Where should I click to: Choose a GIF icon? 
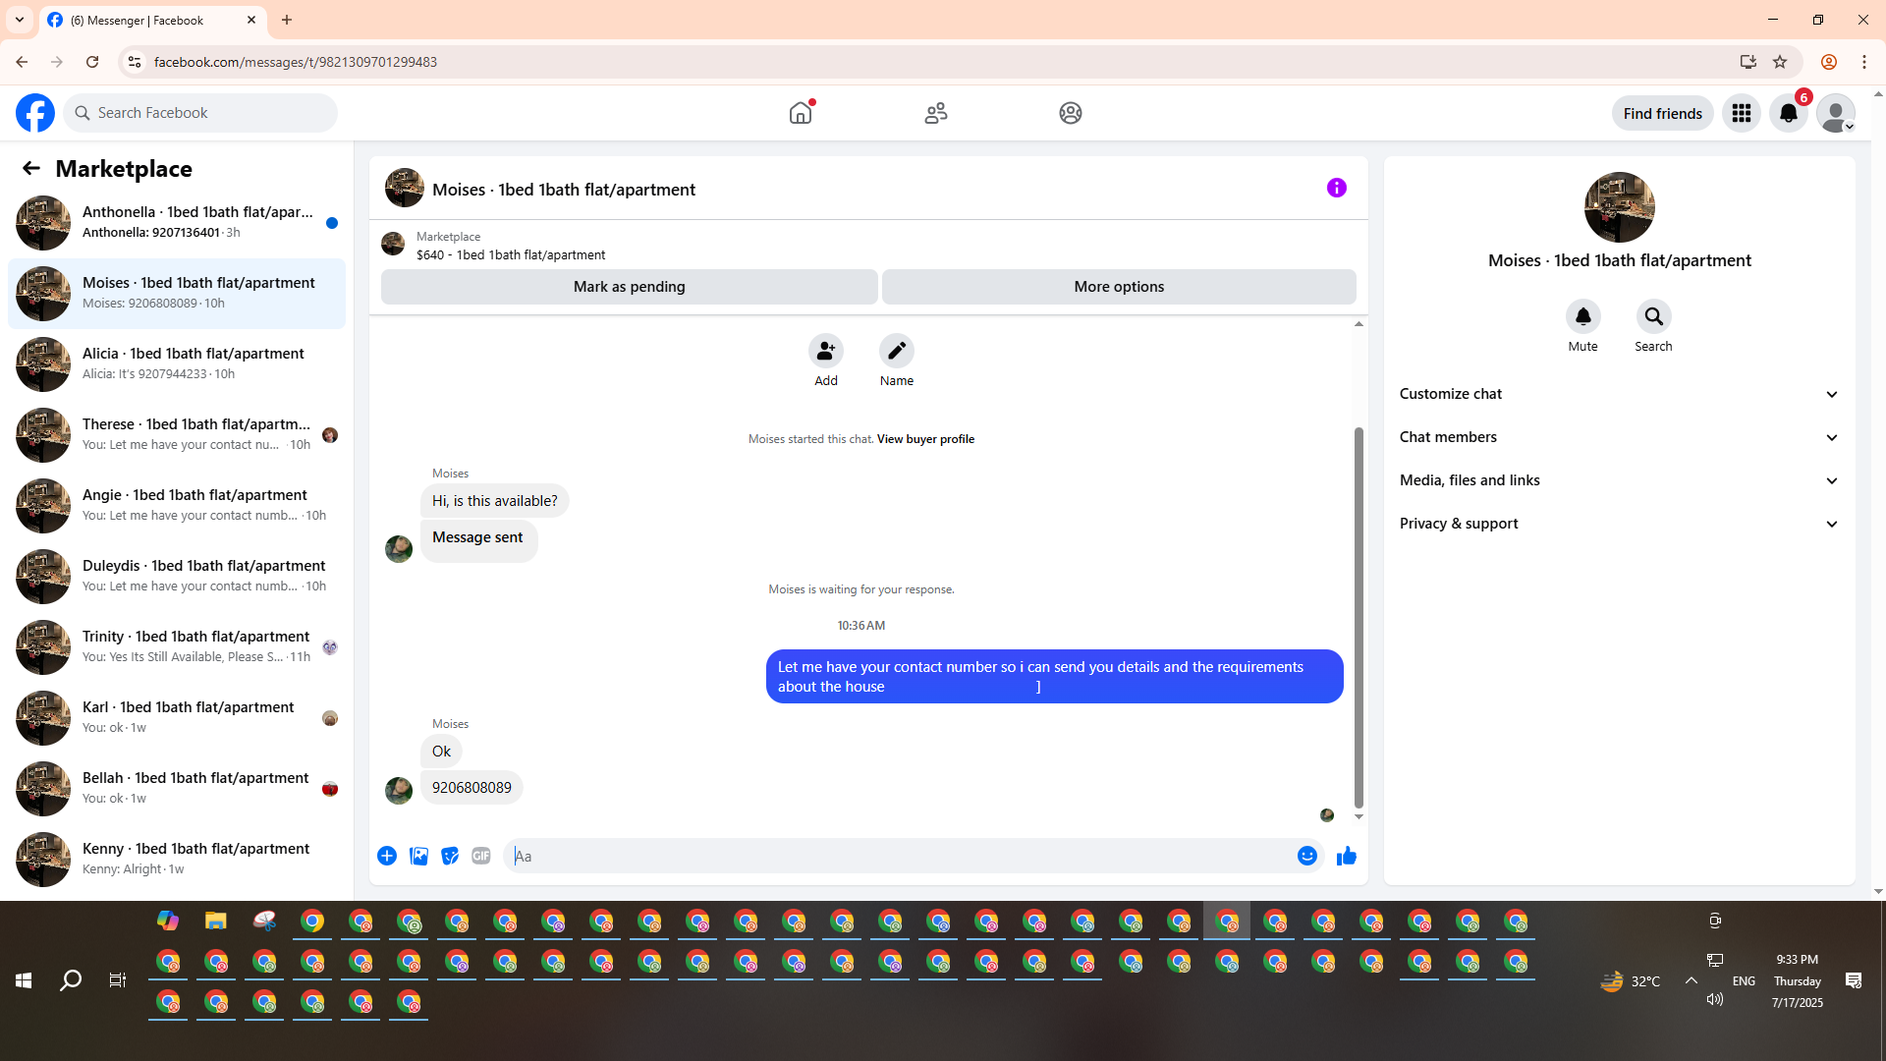pyautogui.click(x=481, y=856)
